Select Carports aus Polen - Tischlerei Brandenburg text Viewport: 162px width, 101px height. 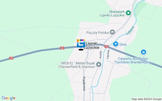(x=132, y=60)
